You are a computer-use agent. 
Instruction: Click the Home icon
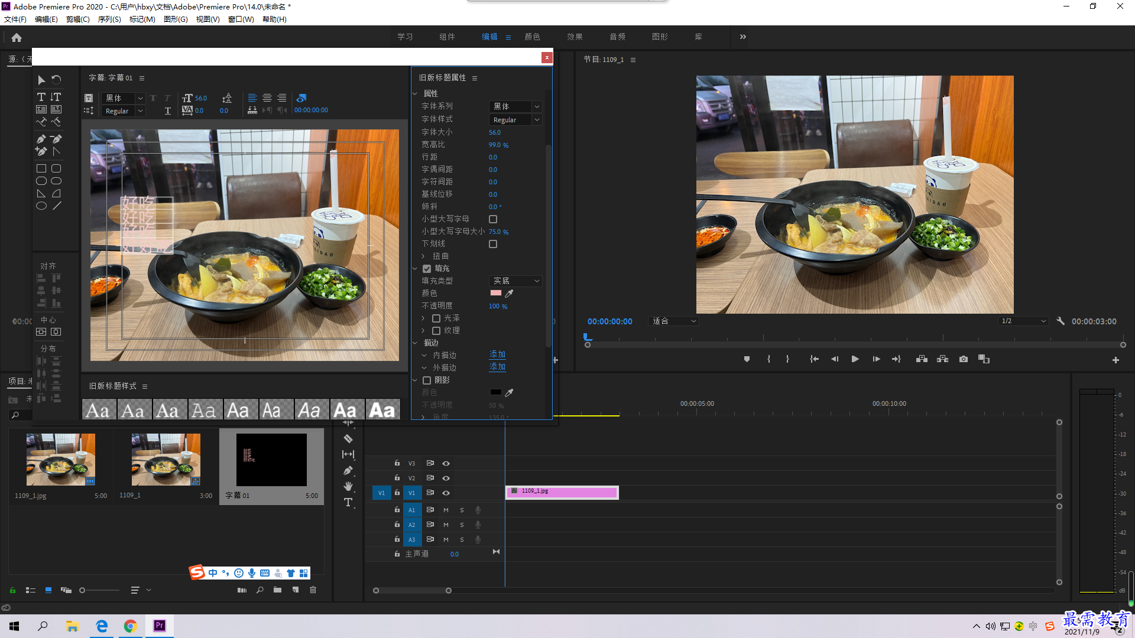[17, 37]
